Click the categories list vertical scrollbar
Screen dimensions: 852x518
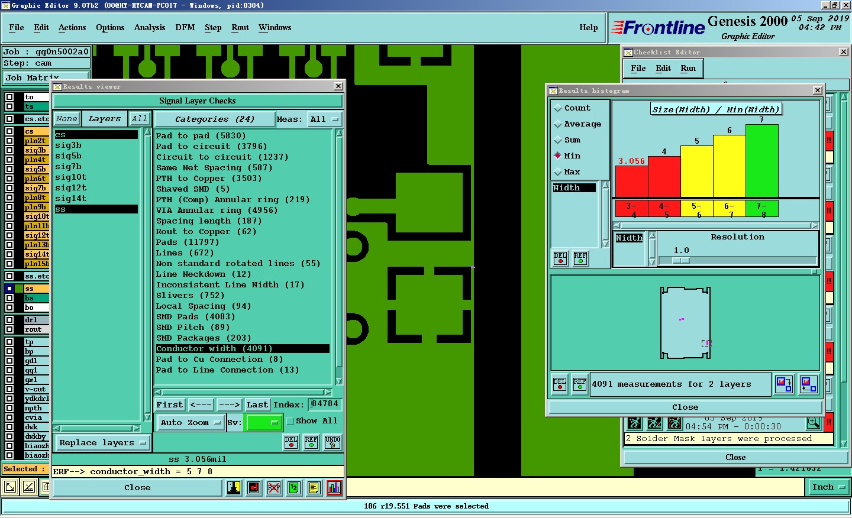339,257
